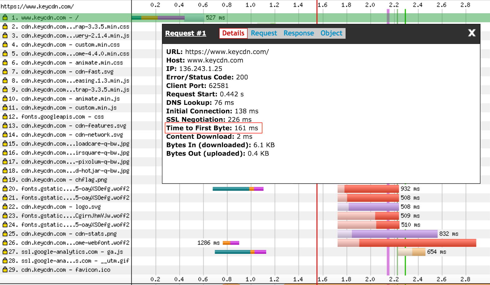Screen dimensions: 490x285
Task: Click lock icon of request 14 cdn-network.svg
Action: tap(5, 135)
